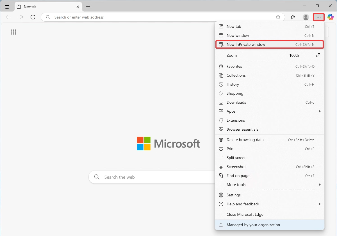Maximize the Edge window
Image resolution: width=337 pixels, height=236 pixels.
tap(317, 6)
